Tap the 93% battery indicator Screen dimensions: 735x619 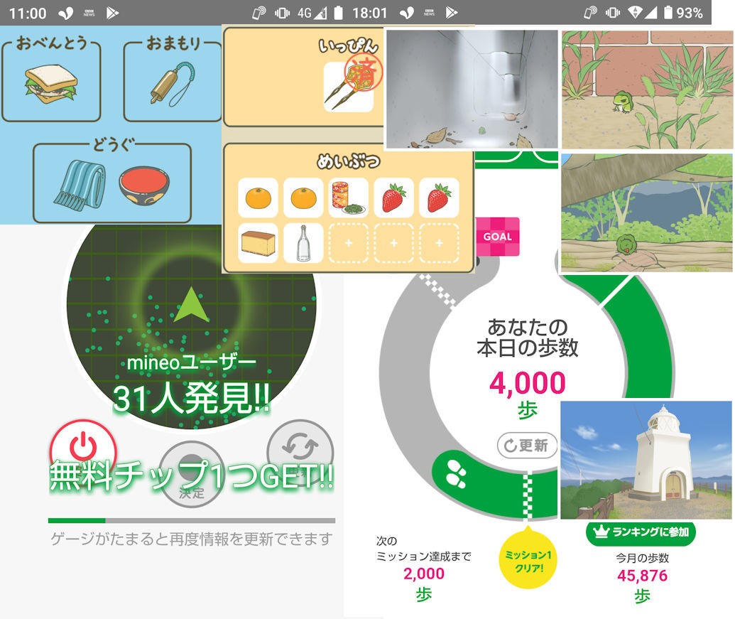pos(683,13)
